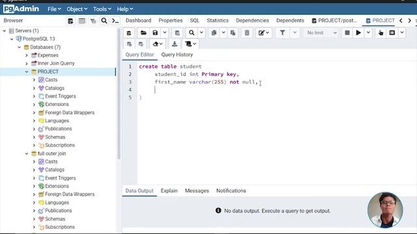Click the Paste icon in query toolbar
The image size is (417, 234).
[233, 33]
